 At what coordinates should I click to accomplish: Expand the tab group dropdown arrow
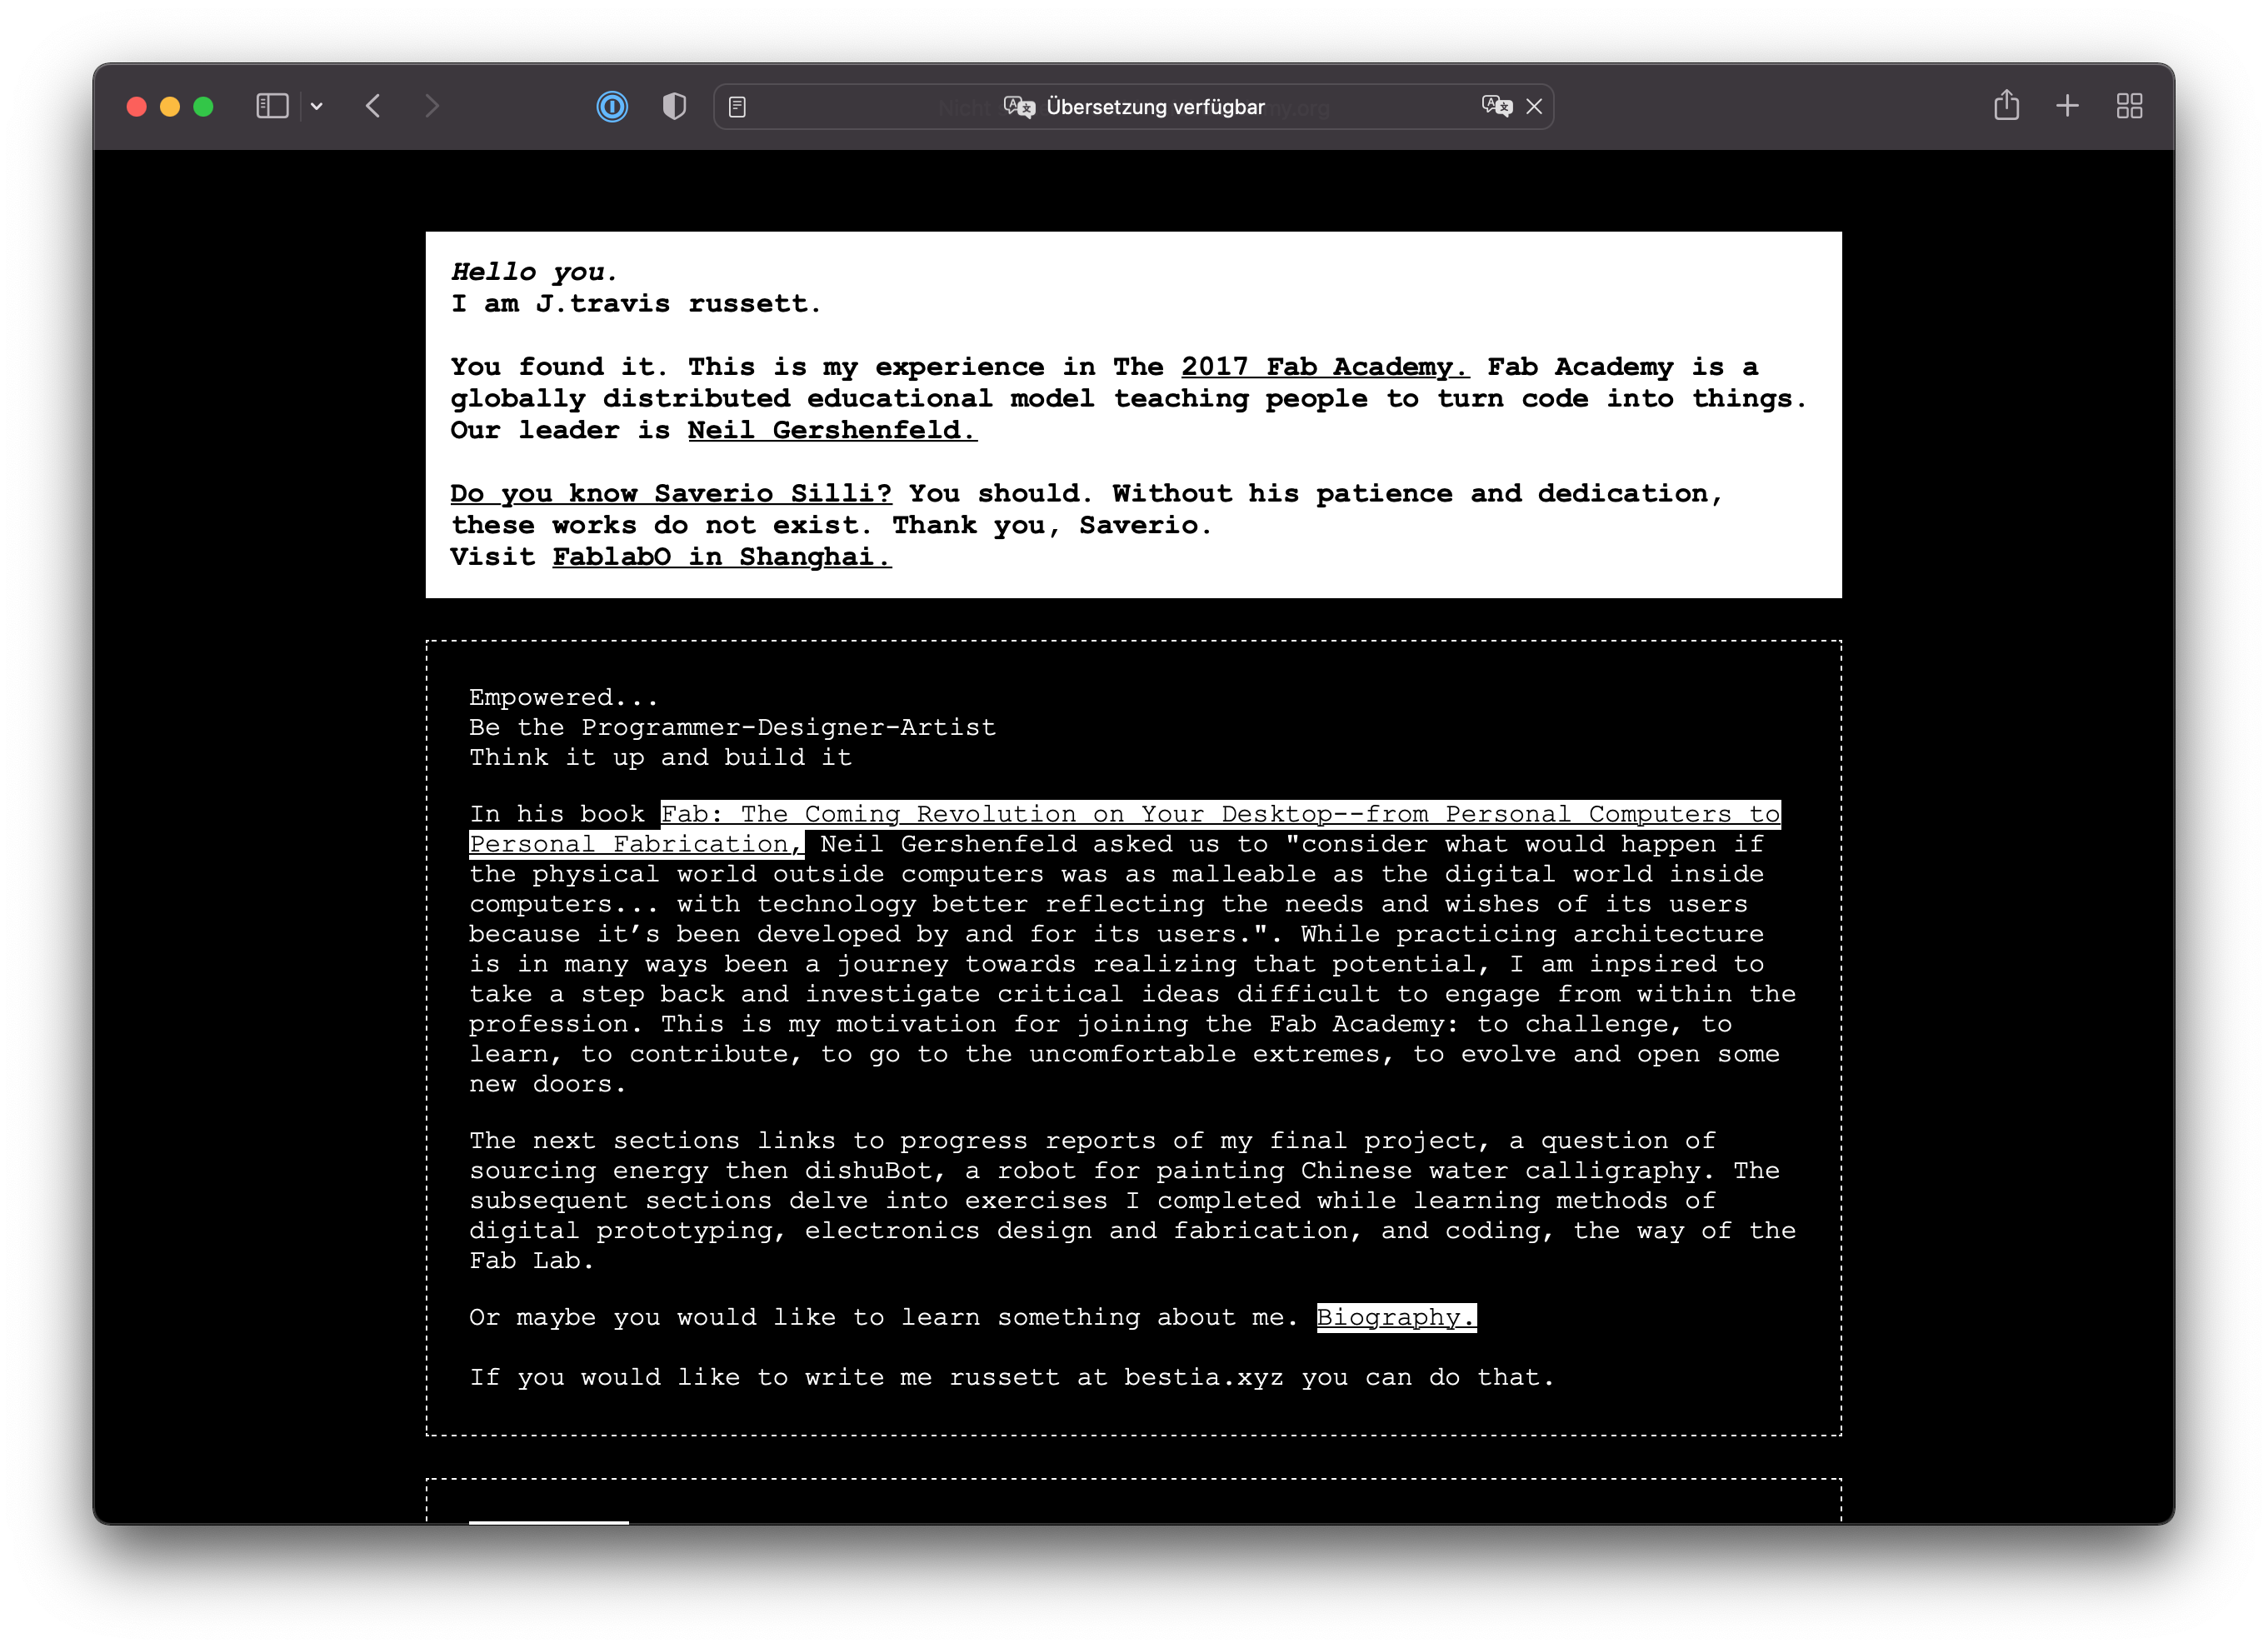coord(317,106)
